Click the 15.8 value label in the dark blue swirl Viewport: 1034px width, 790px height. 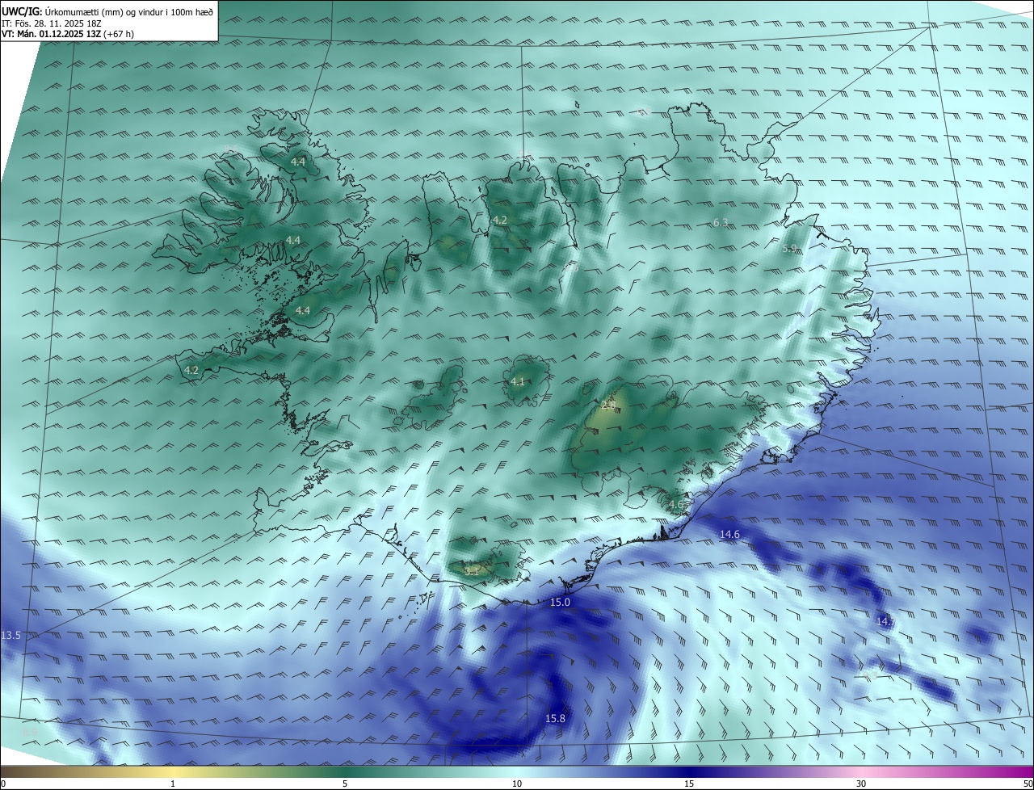click(555, 719)
